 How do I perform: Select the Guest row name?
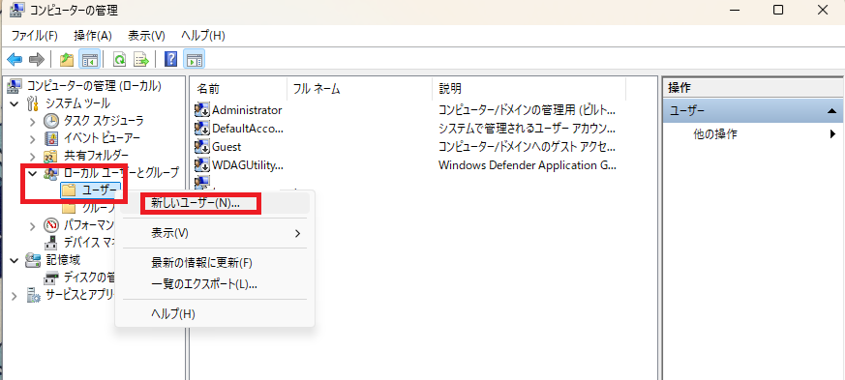coord(226,146)
